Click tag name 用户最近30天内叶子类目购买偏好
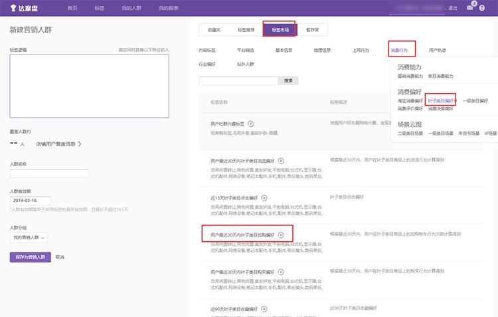This screenshot has width=498, height=317. 242,272
